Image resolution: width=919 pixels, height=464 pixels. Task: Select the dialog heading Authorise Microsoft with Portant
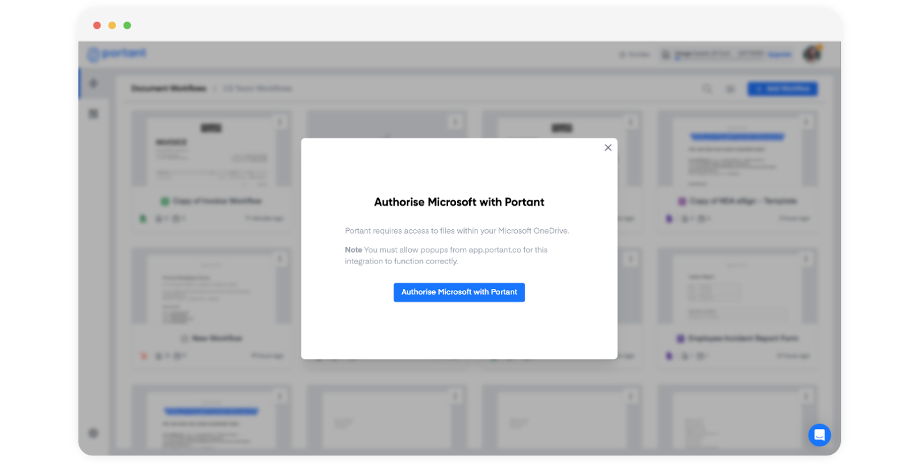459,202
